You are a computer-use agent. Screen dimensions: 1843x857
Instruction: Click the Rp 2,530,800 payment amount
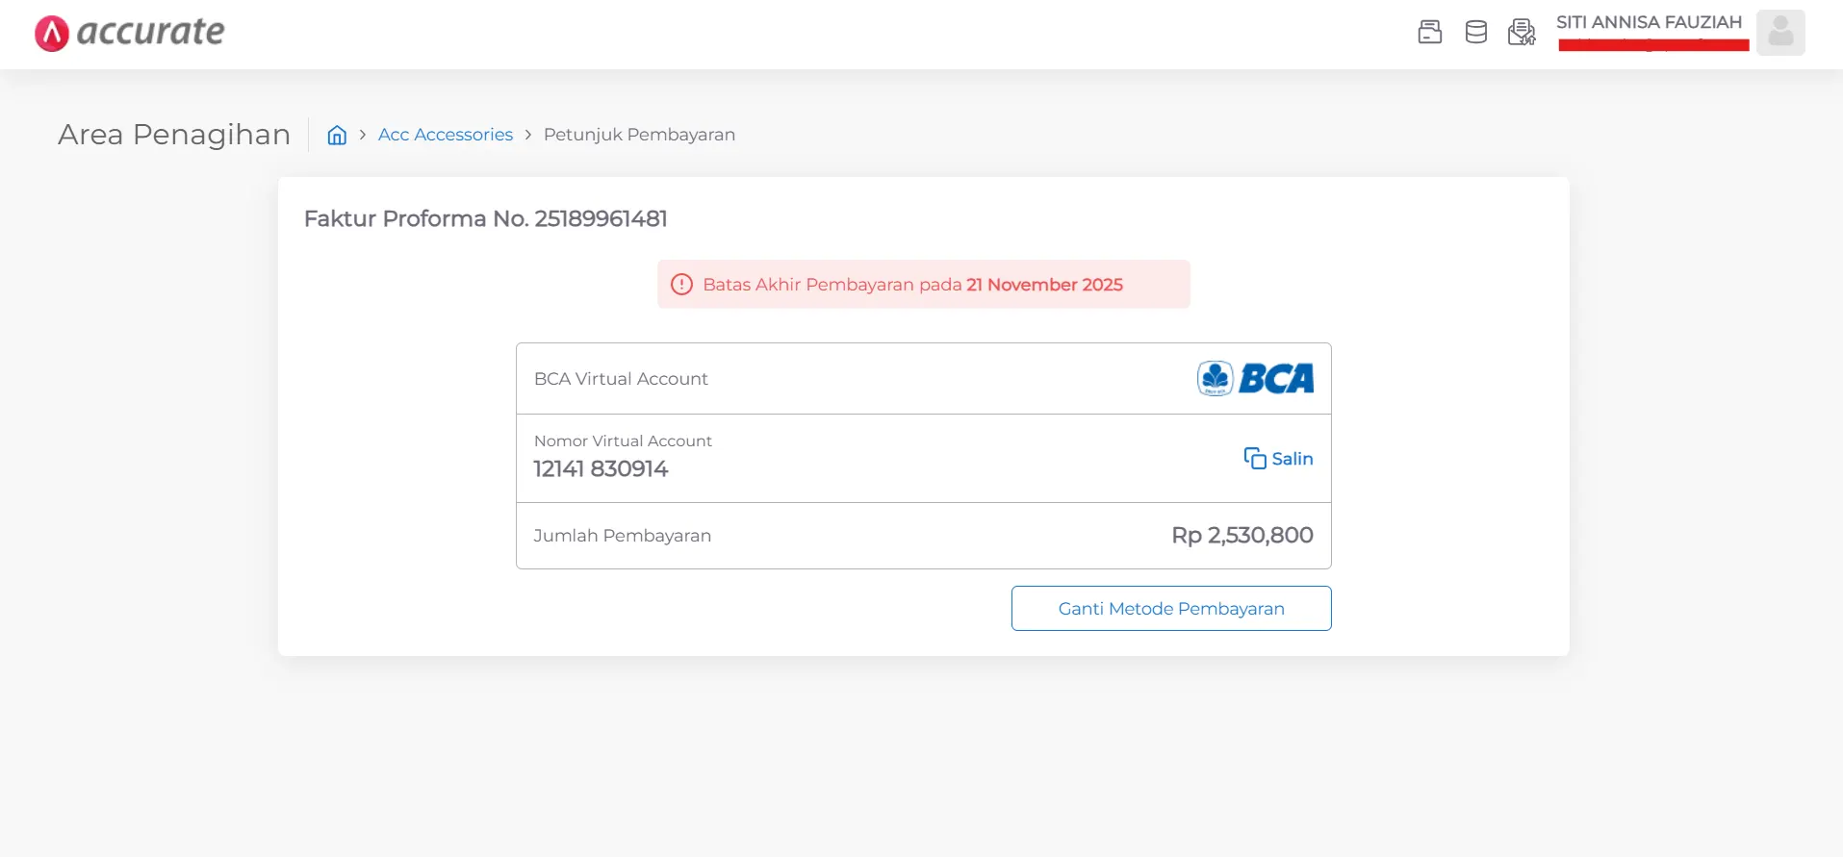(1241, 536)
